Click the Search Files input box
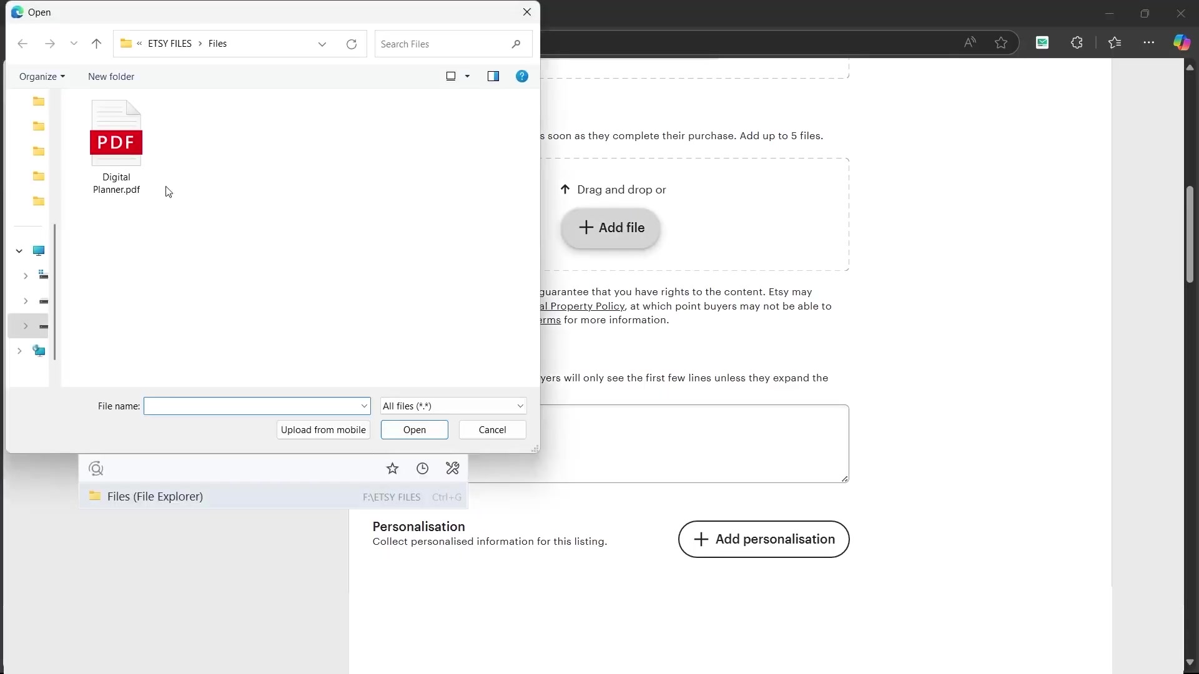This screenshot has height=674, width=1199. (443, 44)
